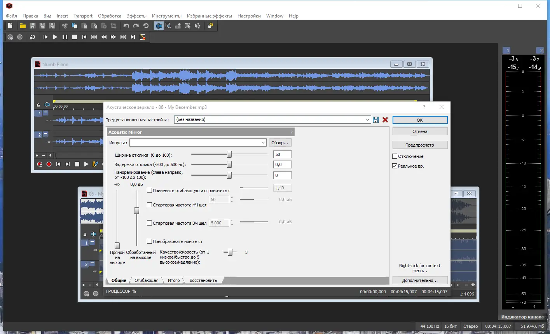Delete preset with the red X icon

(385, 120)
